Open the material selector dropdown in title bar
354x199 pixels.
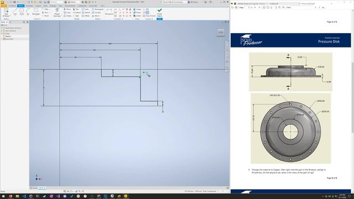pyautogui.click(x=56, y=2)
